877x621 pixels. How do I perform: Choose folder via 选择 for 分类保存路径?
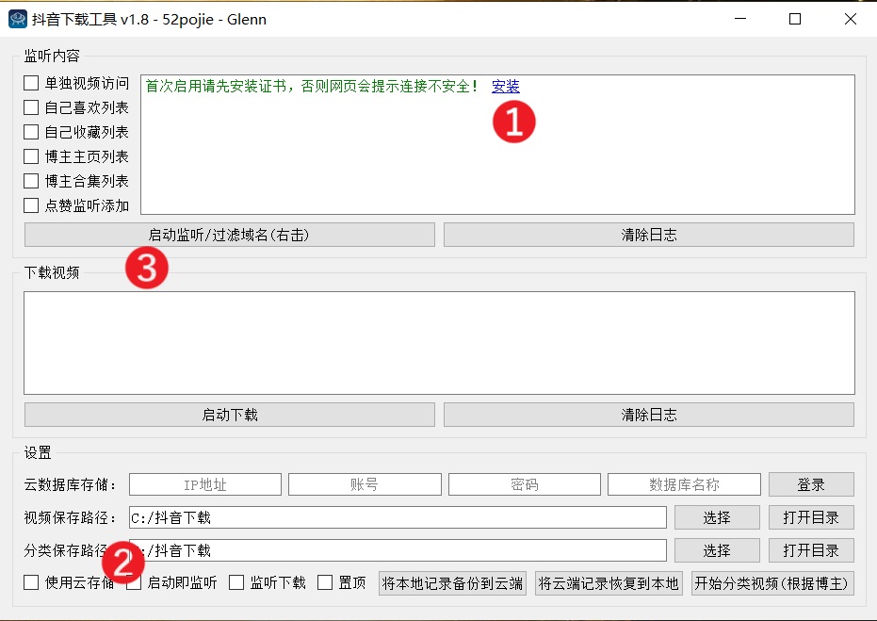(x=717, y=550)
